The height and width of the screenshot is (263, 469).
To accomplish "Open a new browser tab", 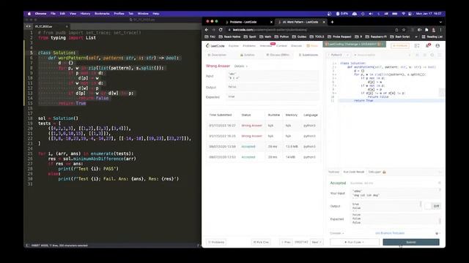I will click(332, 22).
